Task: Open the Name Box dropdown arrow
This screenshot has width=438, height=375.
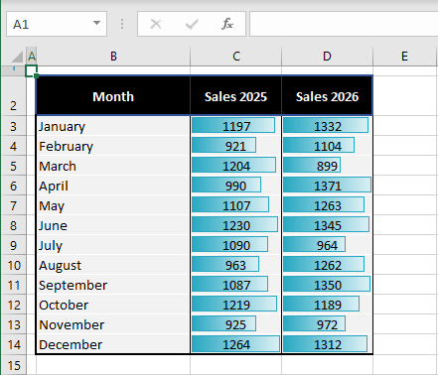Action: 96,23
